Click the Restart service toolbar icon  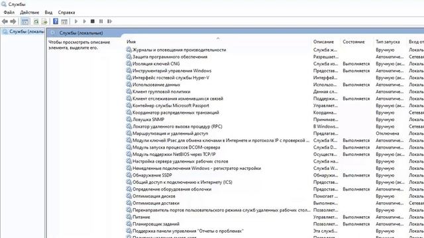tap(109, 21)
